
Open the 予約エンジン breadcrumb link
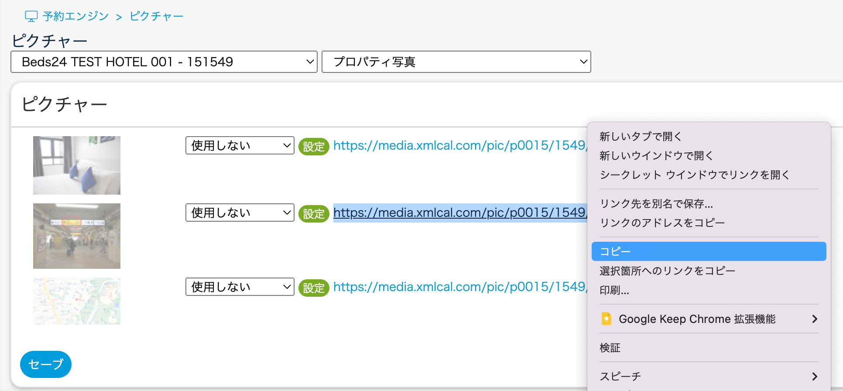(x=75, y=17)
